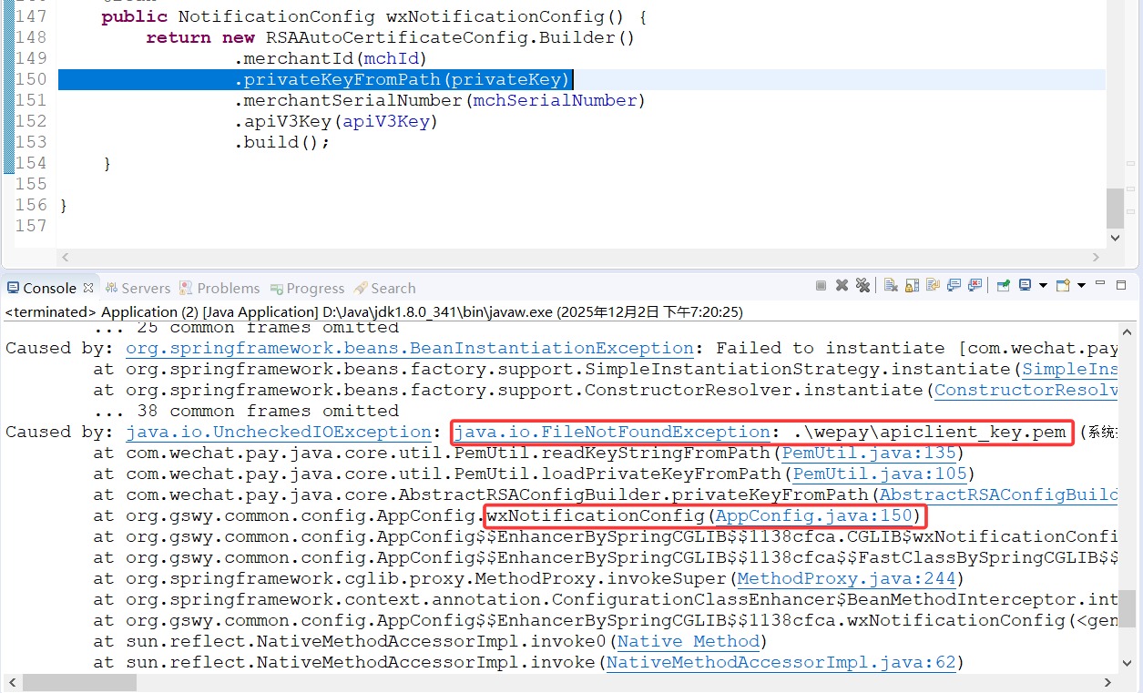Pin the current Console

[x=1004, y=286]
